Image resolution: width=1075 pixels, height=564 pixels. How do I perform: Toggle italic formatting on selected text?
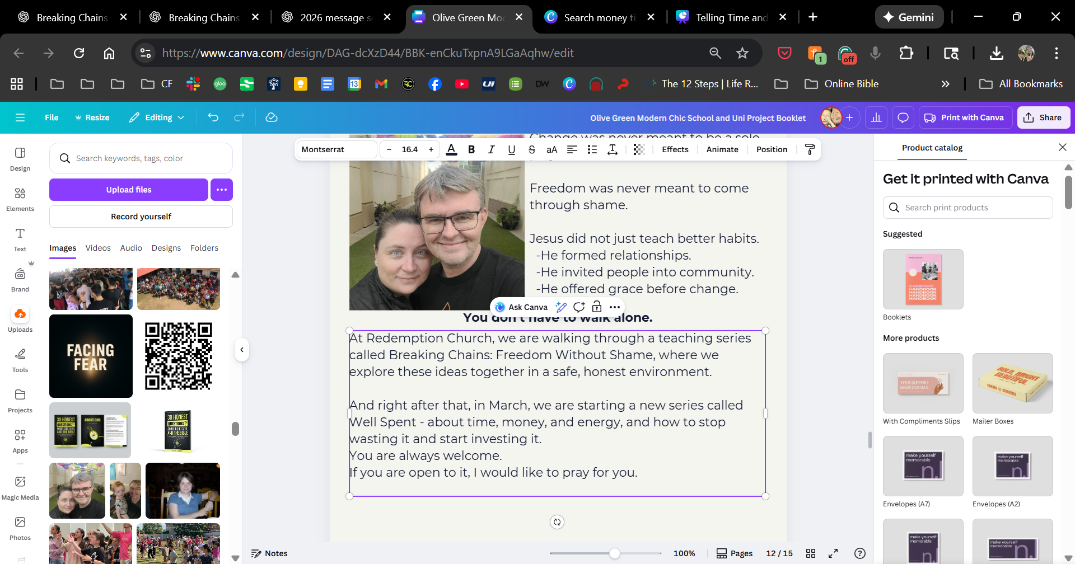click(x=491, y=149)
